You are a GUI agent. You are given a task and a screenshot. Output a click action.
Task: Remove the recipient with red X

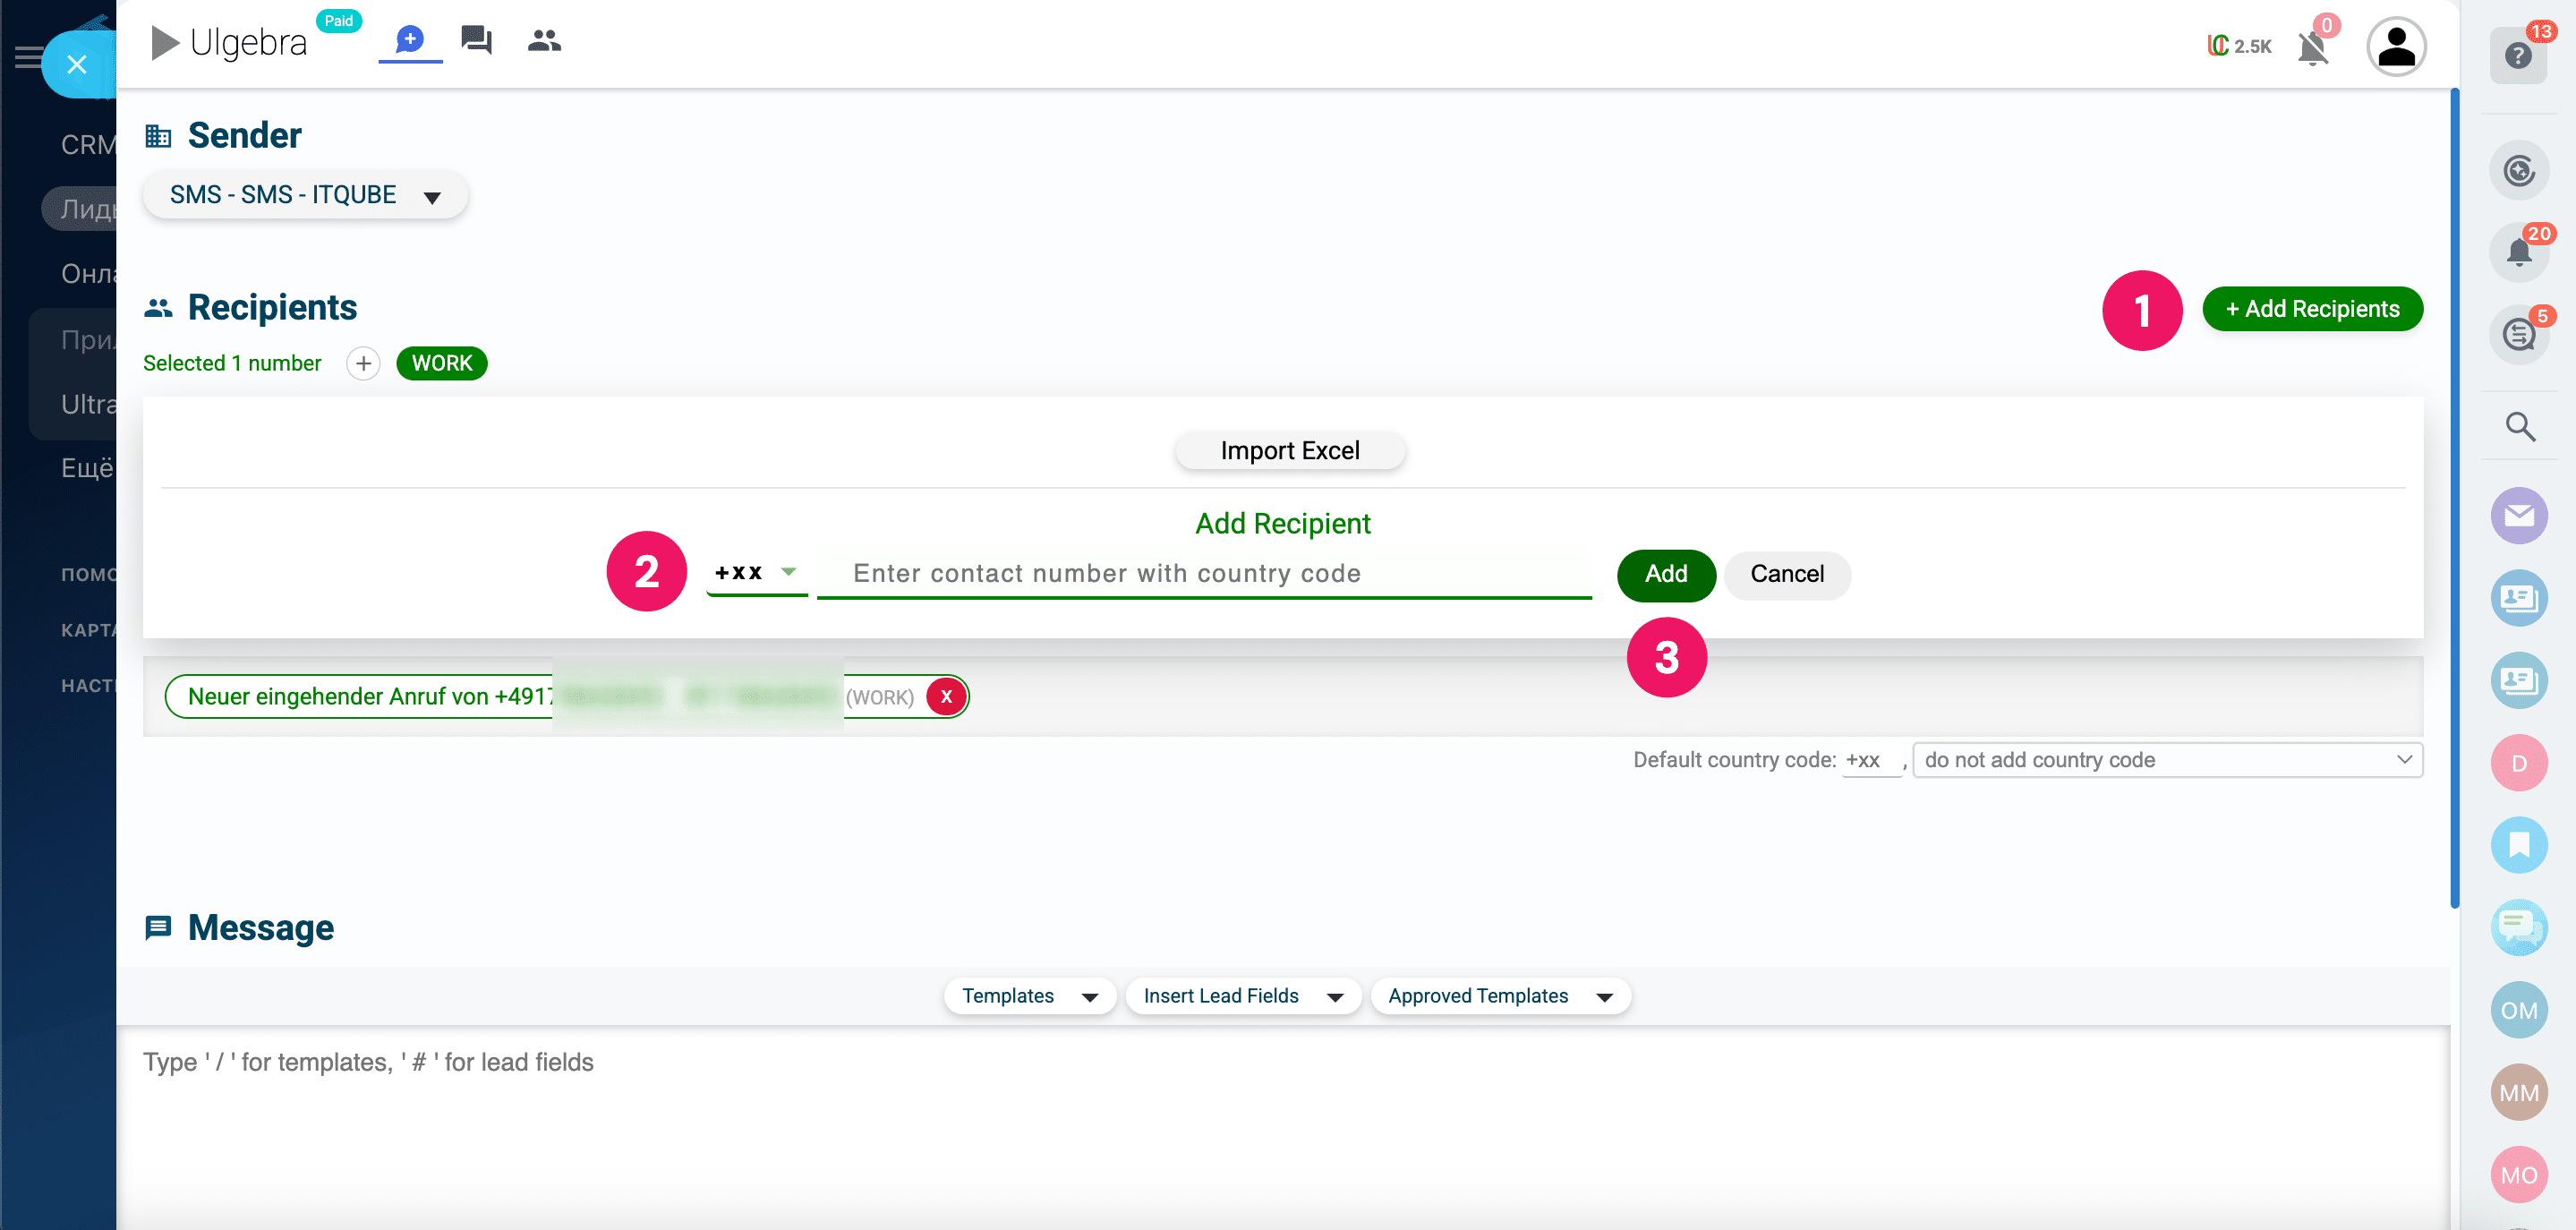[x=946, y=697]
